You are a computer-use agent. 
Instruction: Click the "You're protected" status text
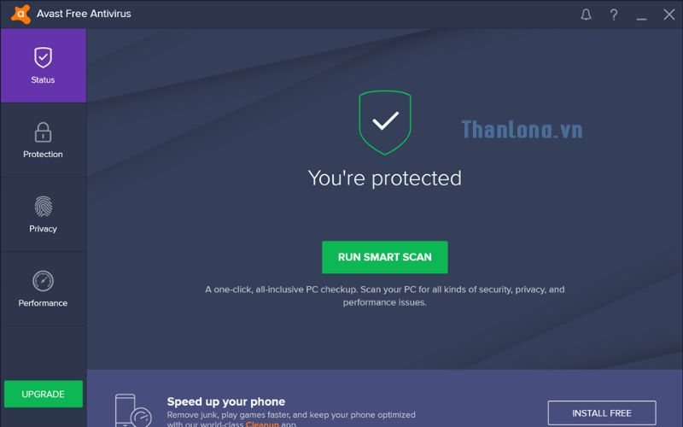(x=384, y=178)
